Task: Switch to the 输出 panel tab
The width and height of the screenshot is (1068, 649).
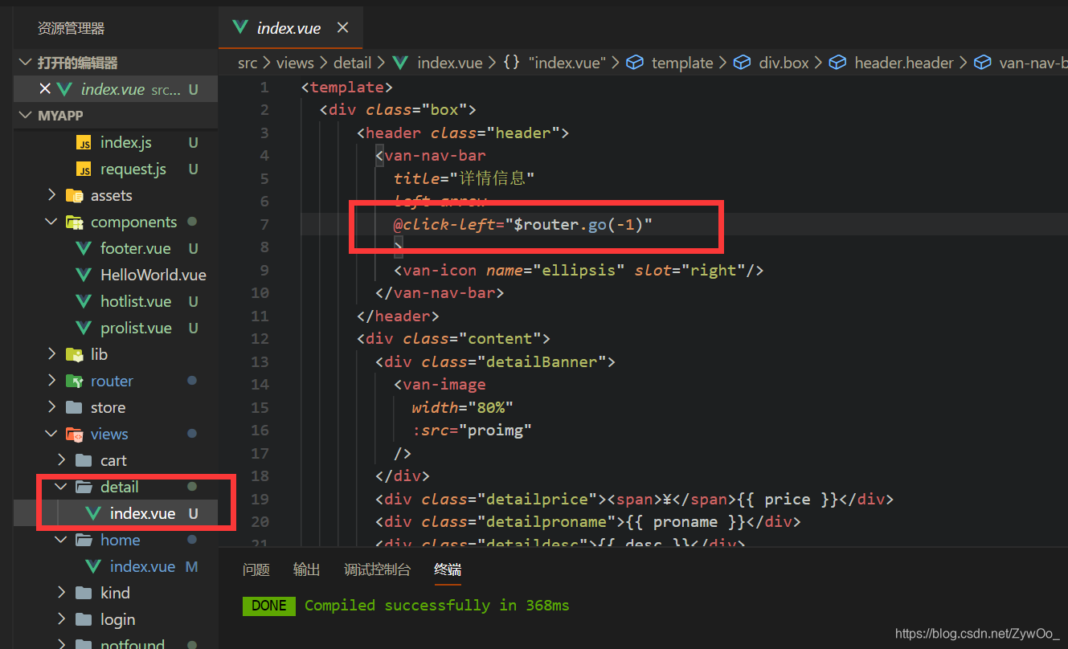Action: 306,569
